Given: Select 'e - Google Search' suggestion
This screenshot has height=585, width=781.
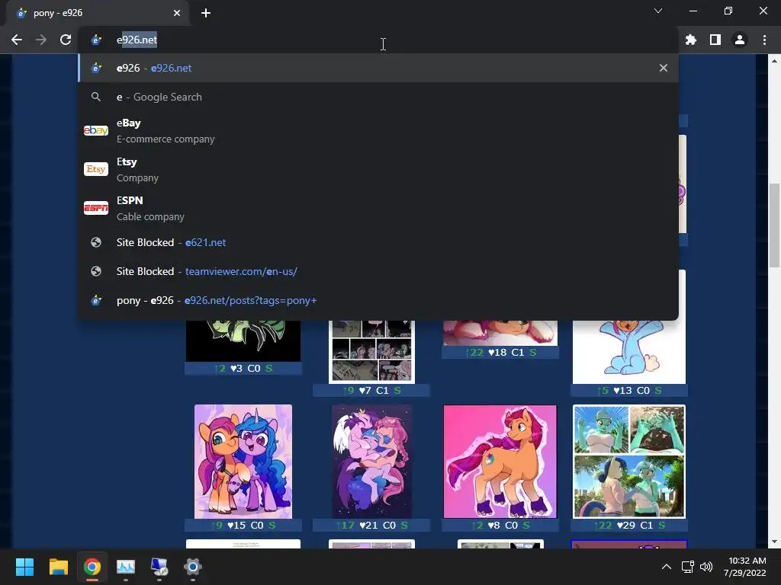Looking at the screenshot, I should click(x=378, y=97).
